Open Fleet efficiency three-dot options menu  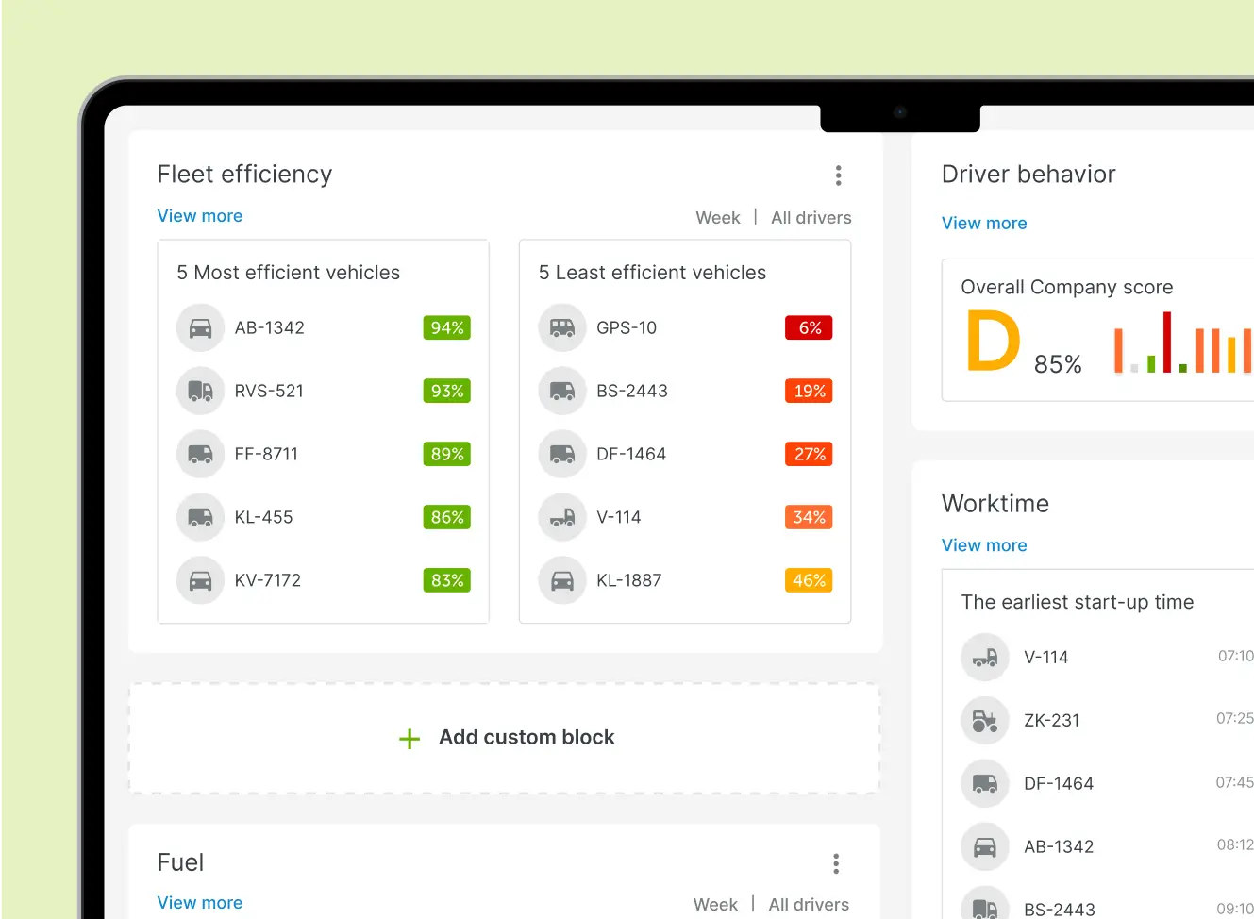[838, 175]
